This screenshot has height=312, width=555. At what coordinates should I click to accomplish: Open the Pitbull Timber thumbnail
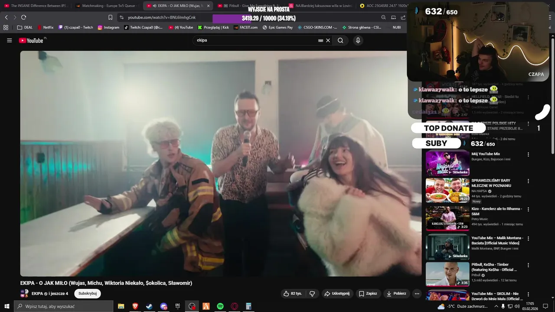[447, 274]
